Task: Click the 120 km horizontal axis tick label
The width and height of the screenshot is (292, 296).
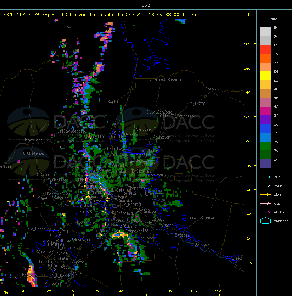Action: [x=218, y=291]
